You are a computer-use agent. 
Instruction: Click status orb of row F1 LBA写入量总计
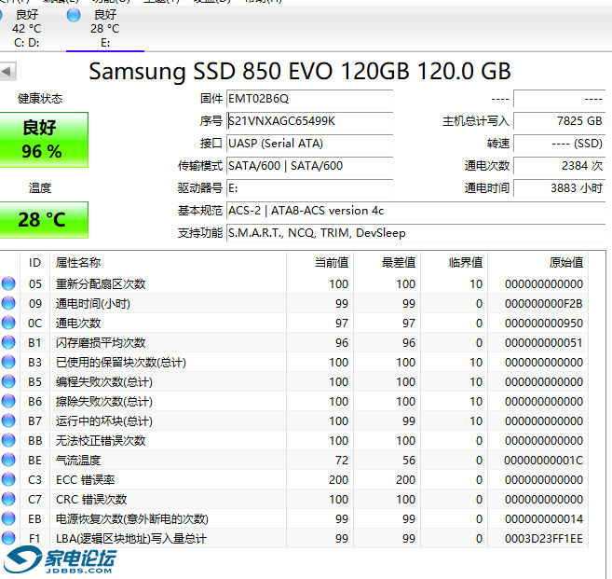8,538
